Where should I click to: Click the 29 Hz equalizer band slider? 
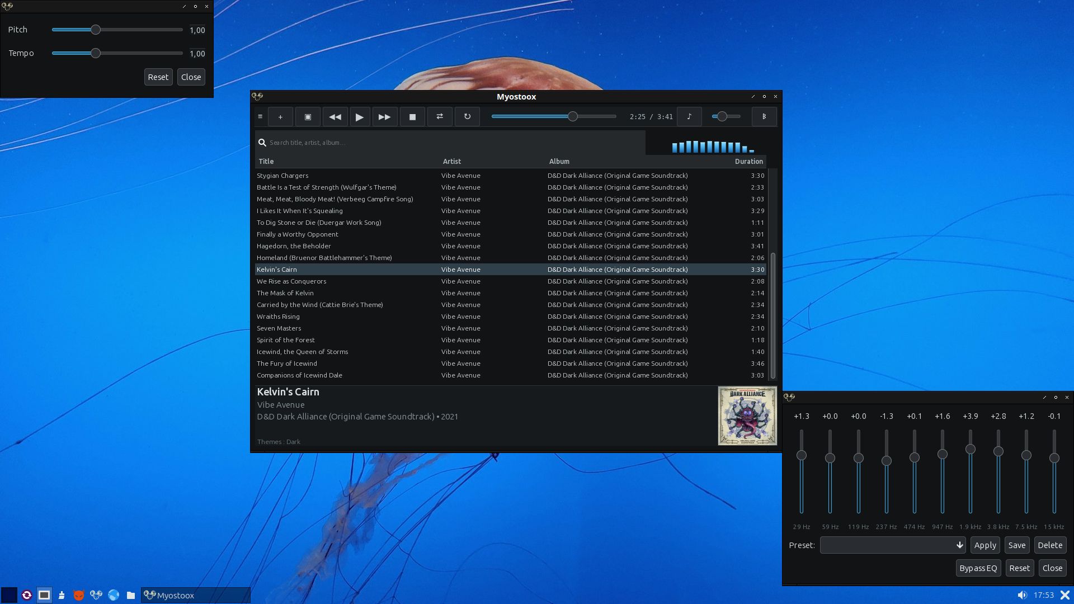tap(802, 471)
